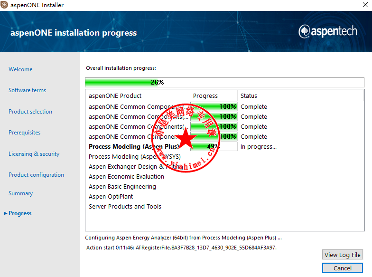Click the 'In progress...' status text
The width and height of the screenshot is (372, 277).
tap(259, 146)
